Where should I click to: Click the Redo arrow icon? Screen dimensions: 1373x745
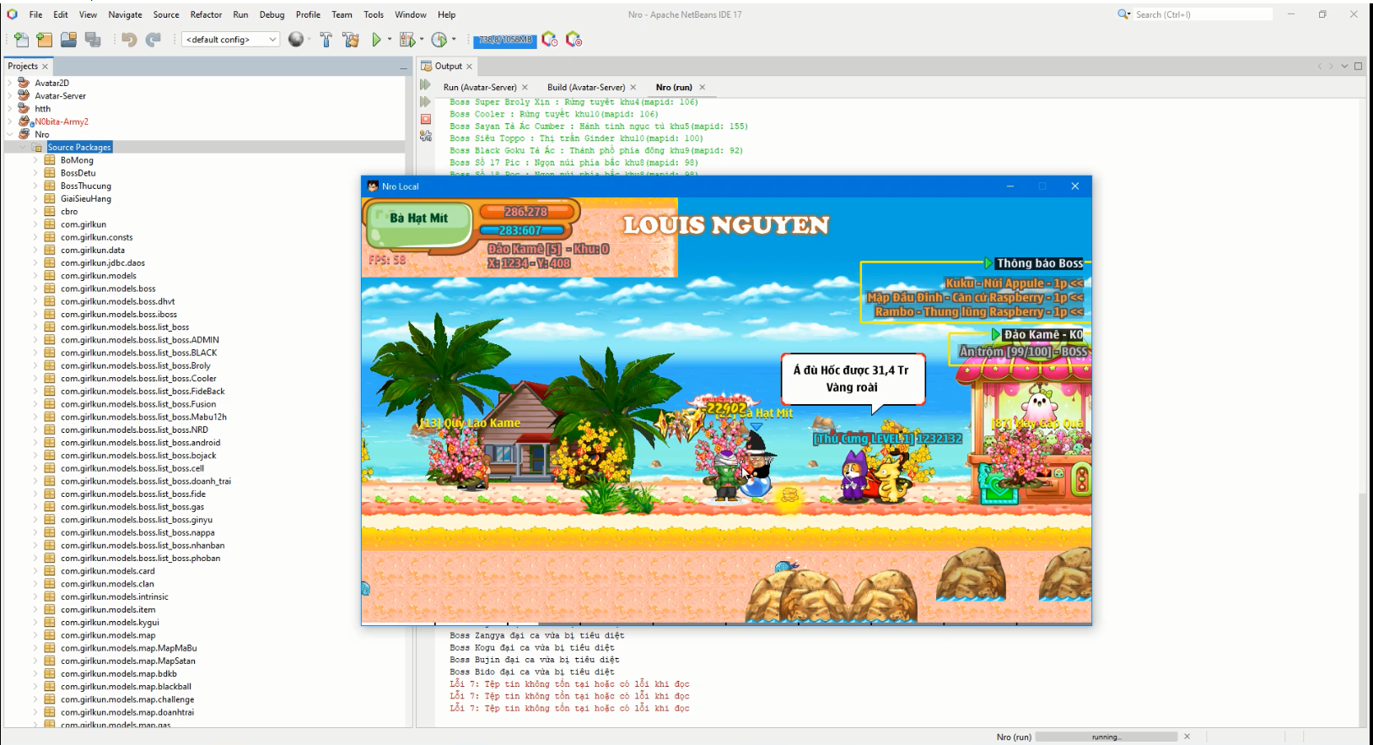(153, 40)
